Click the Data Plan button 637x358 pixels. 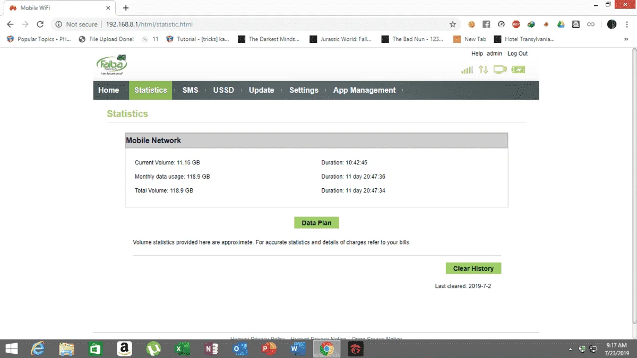click(316, 223)
